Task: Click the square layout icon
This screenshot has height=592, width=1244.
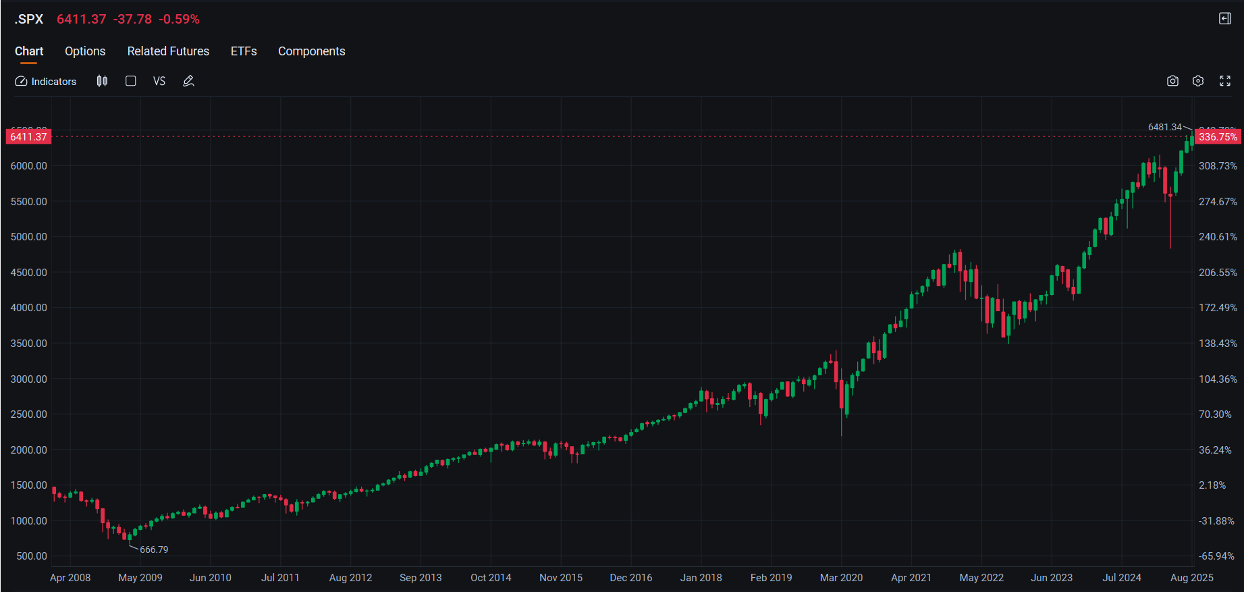Action: point(131,81)
